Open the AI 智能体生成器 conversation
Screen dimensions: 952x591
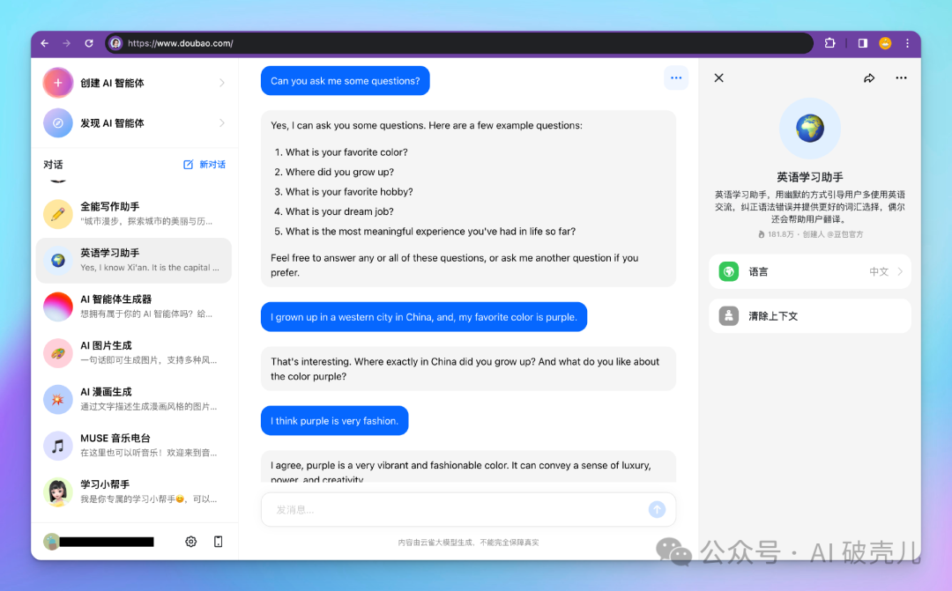point(134,307)
